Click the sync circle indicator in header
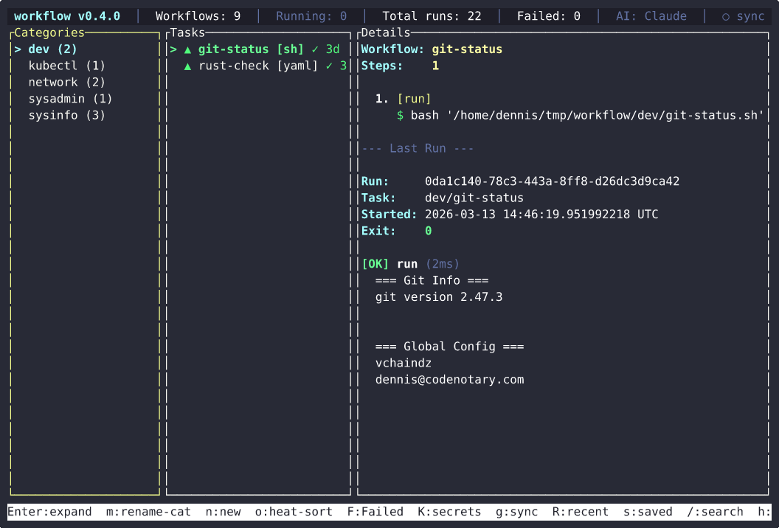This screenshot has height=528, width=779. point(725,16)
